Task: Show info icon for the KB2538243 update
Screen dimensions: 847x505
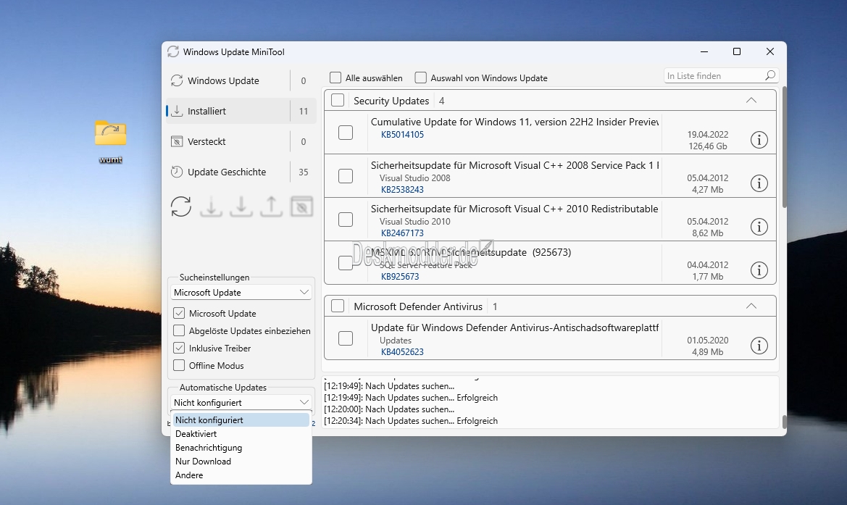Action: pyautogui.click(x=759, y=183)
